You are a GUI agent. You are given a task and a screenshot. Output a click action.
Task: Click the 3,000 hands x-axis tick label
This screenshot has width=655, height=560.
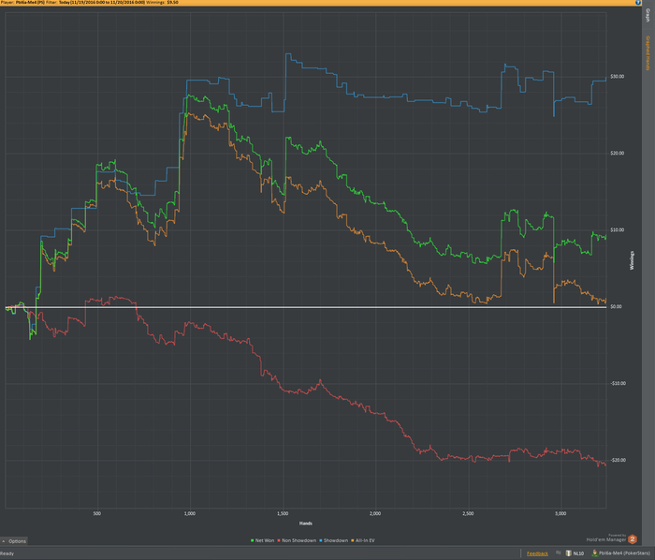(560, 513)
